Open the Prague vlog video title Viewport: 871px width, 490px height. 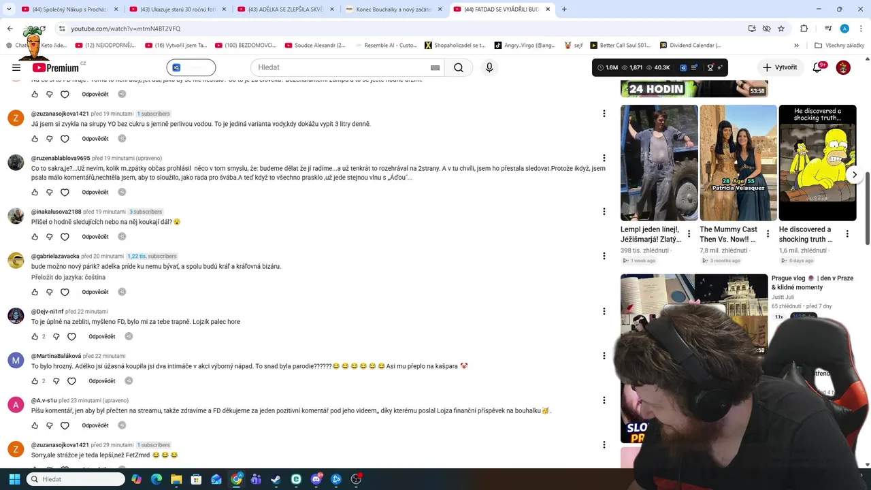click(x=812, y=282)
